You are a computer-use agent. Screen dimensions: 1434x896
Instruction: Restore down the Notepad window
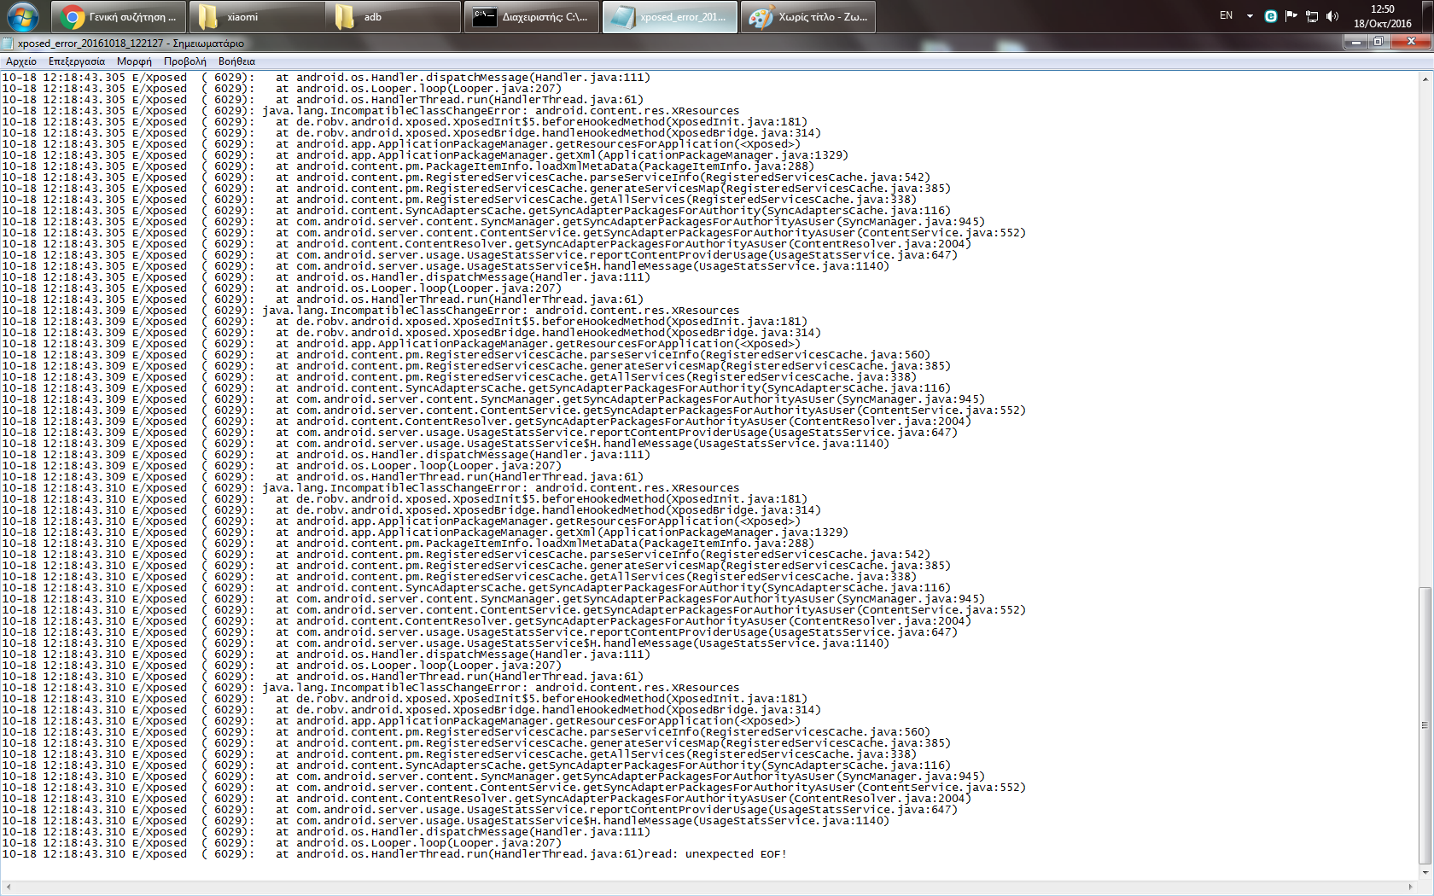1379,42
